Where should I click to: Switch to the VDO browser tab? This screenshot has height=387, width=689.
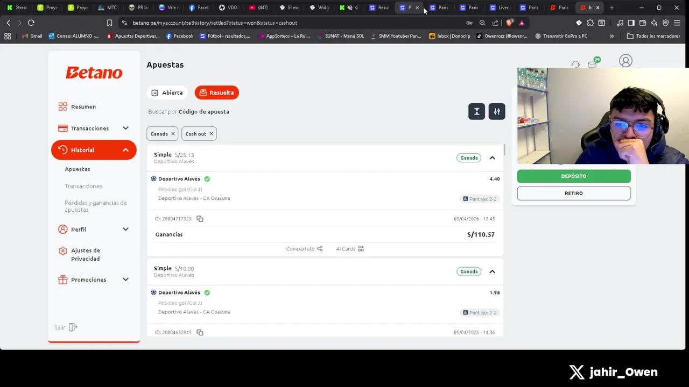228,8
